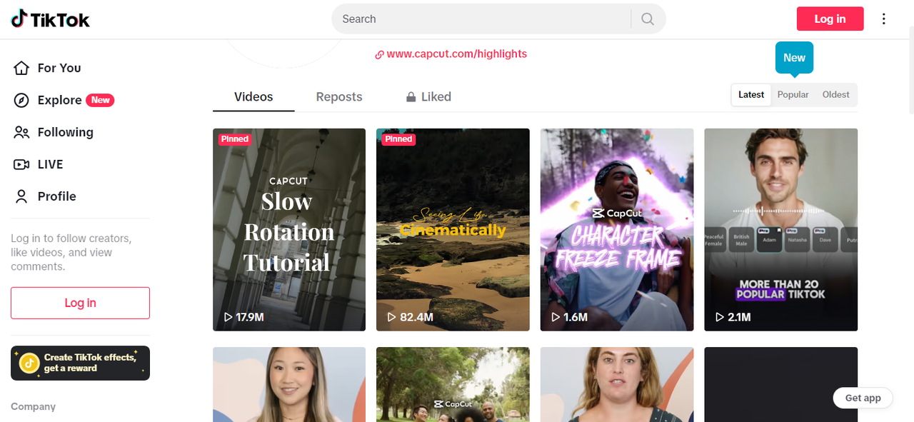Screen dimensions: 914x422
Task: Open More Than 20 Popular TikTok video
Action: click(x=781, y=230)
